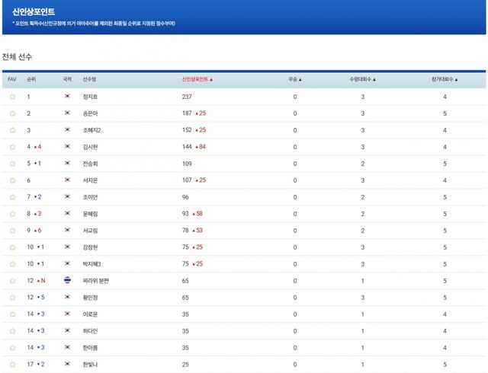Viewport: 488px width, 373px height.
Task: Open player 조혜지2's profile link
Action: click(x=92, y=130)
